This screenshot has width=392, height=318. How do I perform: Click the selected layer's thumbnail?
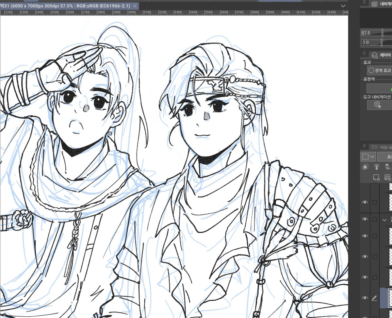point(389,298)
